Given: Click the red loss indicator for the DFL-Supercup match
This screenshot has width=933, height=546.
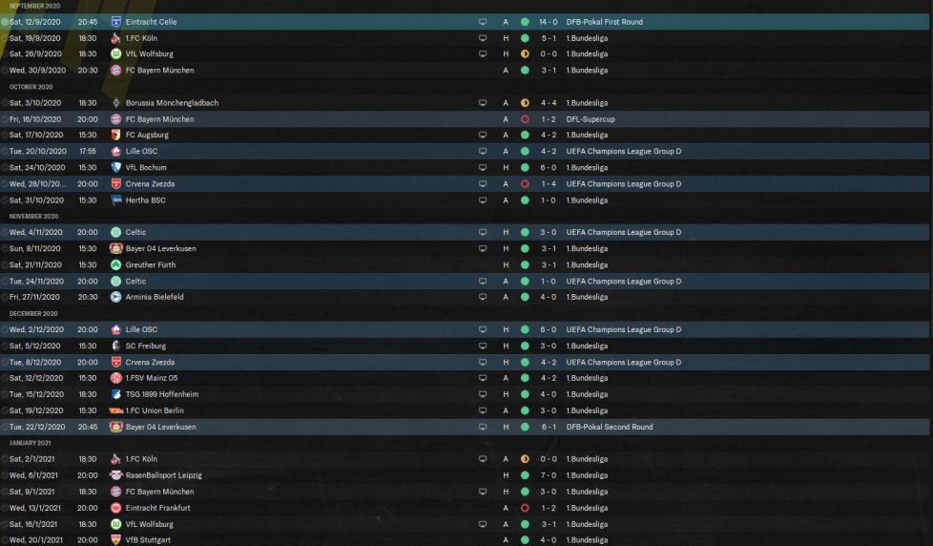Looking at the screenshot, I should (x=525, y=118).
